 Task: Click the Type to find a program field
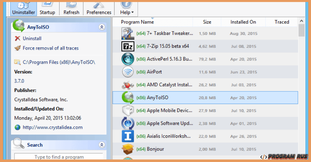pos(59,157)
